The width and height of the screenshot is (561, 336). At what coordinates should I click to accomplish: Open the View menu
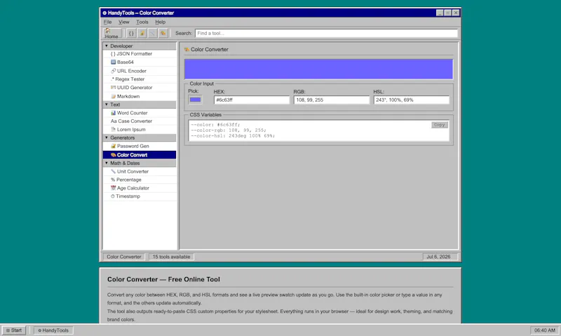[124, 22]
